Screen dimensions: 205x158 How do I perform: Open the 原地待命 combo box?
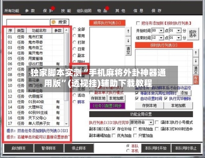point(141,122)
